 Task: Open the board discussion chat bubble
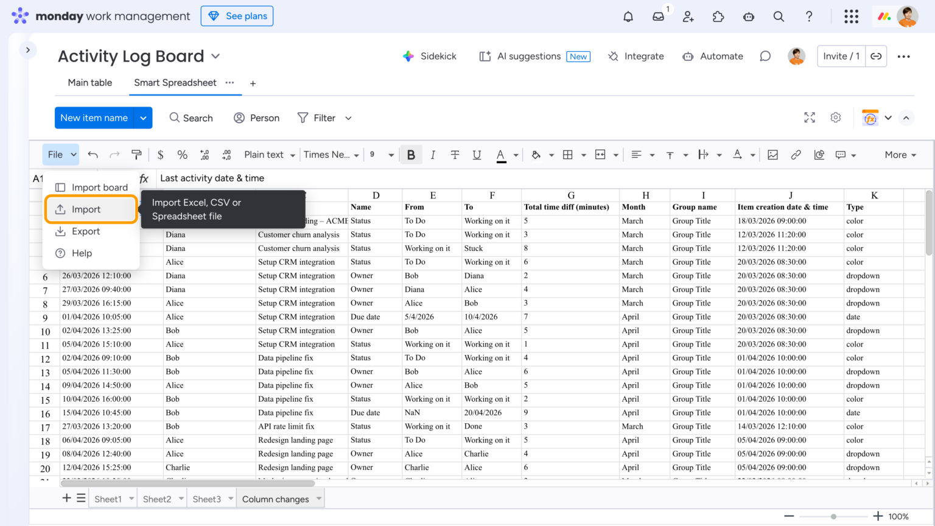coord(765,56)
